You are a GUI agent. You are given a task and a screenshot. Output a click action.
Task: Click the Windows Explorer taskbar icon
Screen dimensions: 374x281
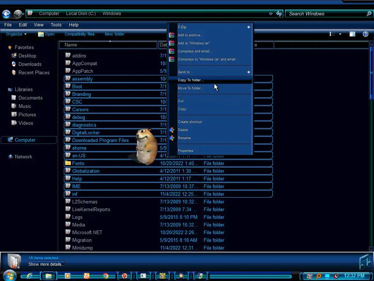point(49,276)
